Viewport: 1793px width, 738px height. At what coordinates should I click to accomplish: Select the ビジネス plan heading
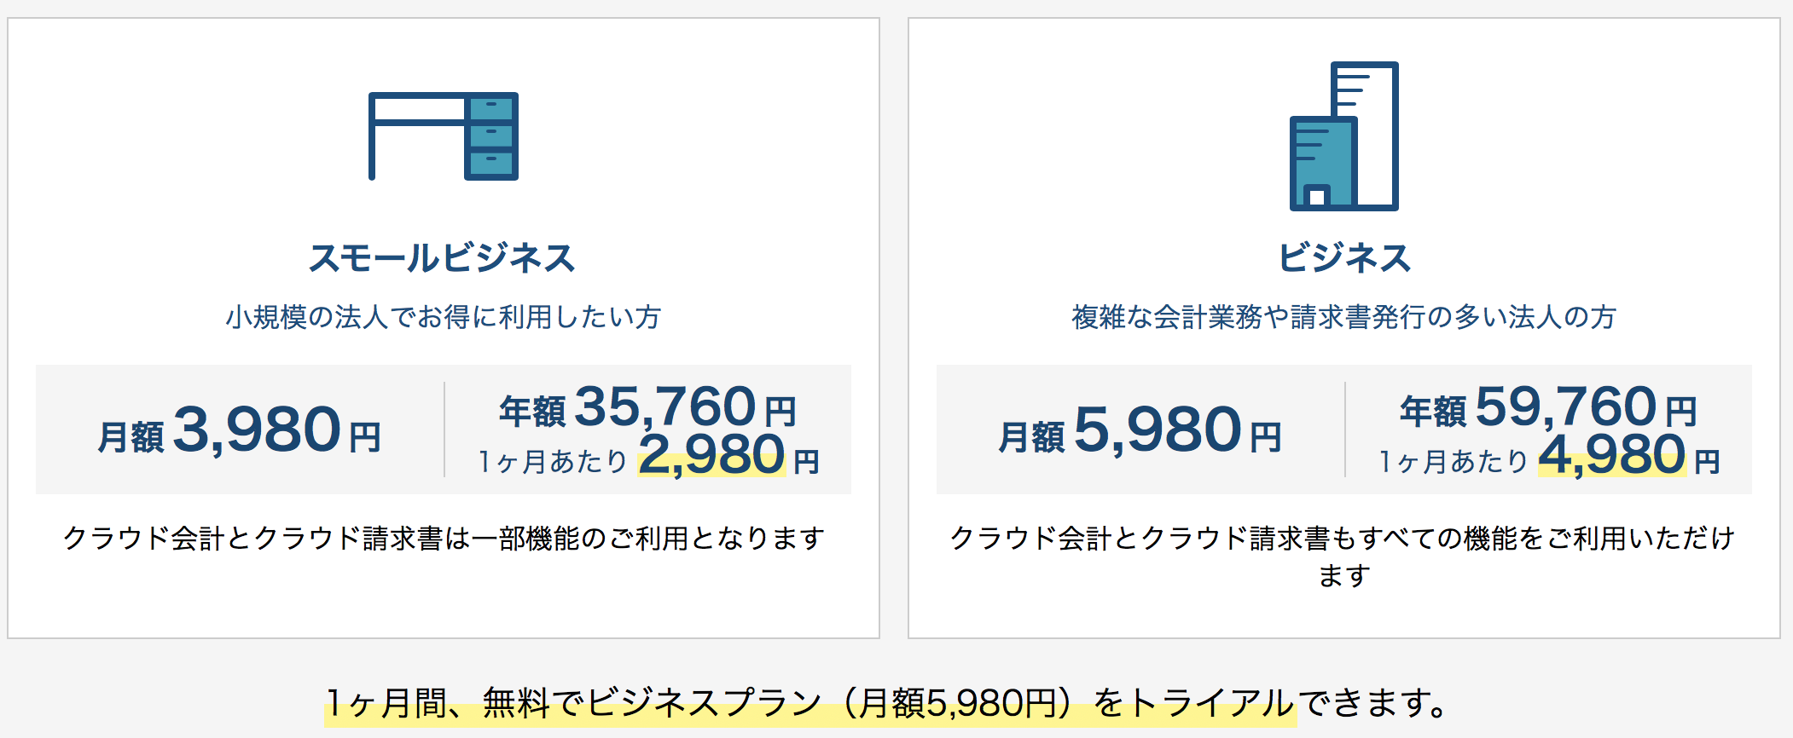(x=1344, y=257)
